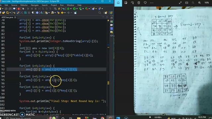Open the Navigate menu

[x=34, y=5]
